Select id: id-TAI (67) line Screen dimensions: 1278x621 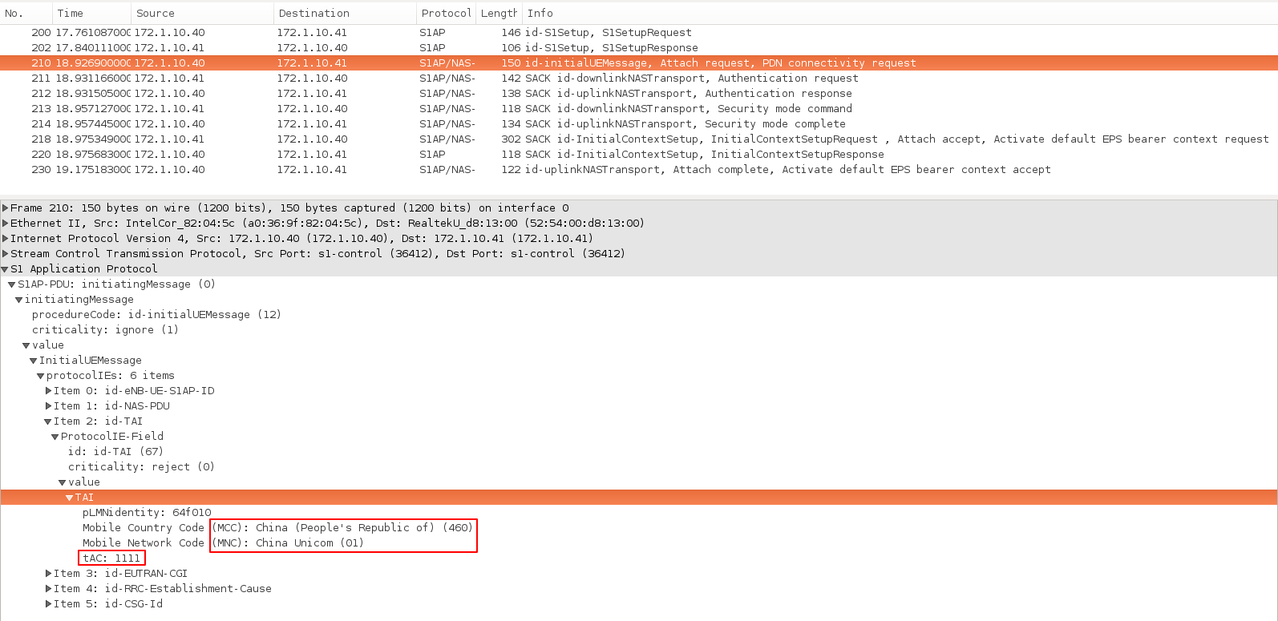(115, 452)
